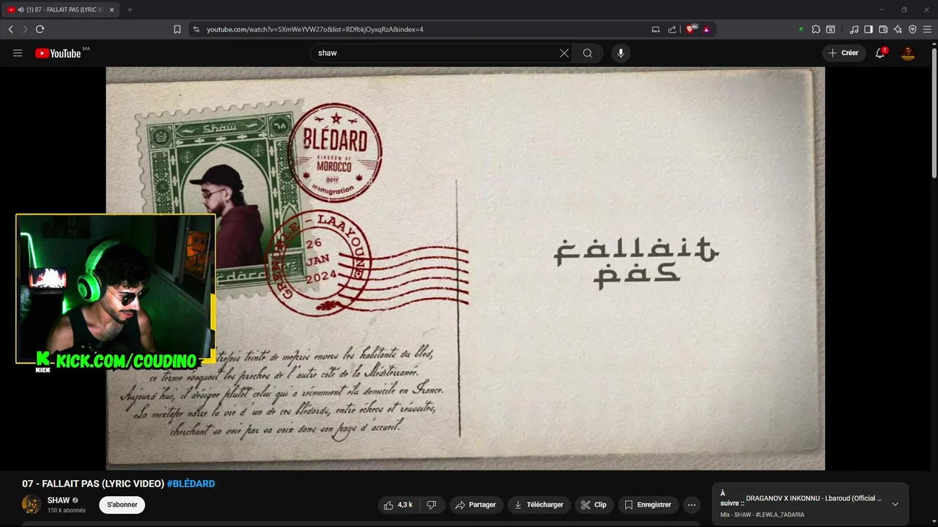The height and width of the screenshot is (527, 938).
Task: Close the FALLAIT PAS tab
Action: pos(111,10)
